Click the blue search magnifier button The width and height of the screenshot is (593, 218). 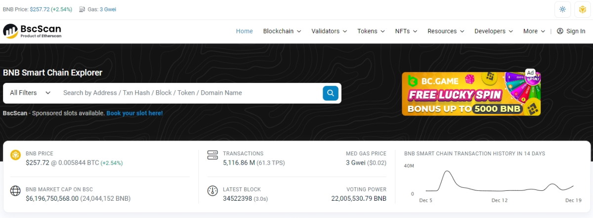point(330,93)
